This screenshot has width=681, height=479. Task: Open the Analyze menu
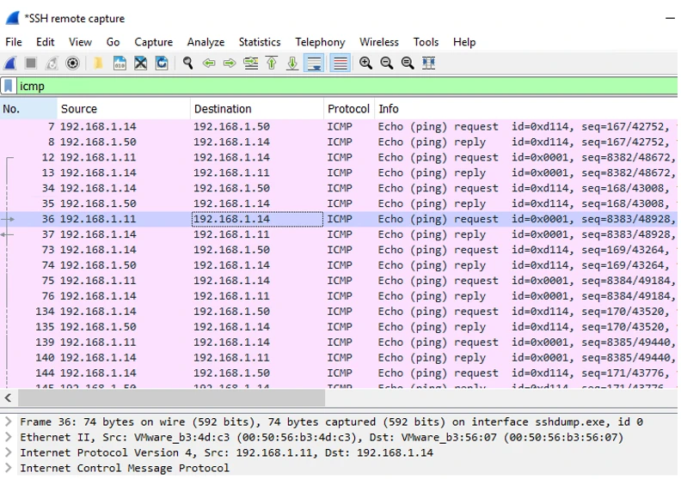pos(206,42)
